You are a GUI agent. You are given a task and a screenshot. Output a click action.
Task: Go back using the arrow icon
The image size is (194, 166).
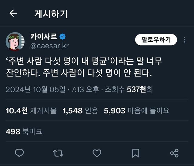click(13, 13)
